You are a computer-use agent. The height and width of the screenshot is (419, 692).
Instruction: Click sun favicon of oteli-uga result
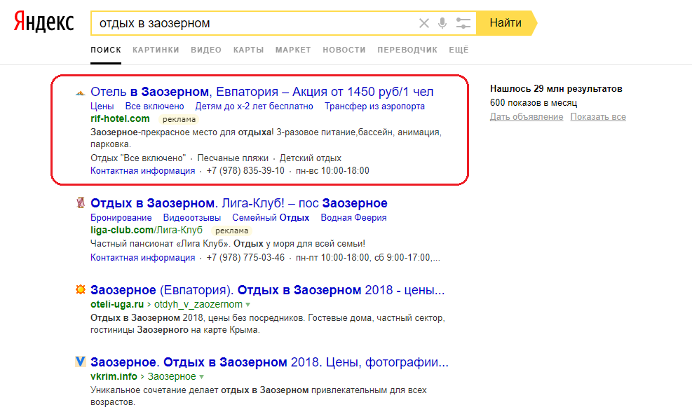pyautogui.click(x=81, y=290)
